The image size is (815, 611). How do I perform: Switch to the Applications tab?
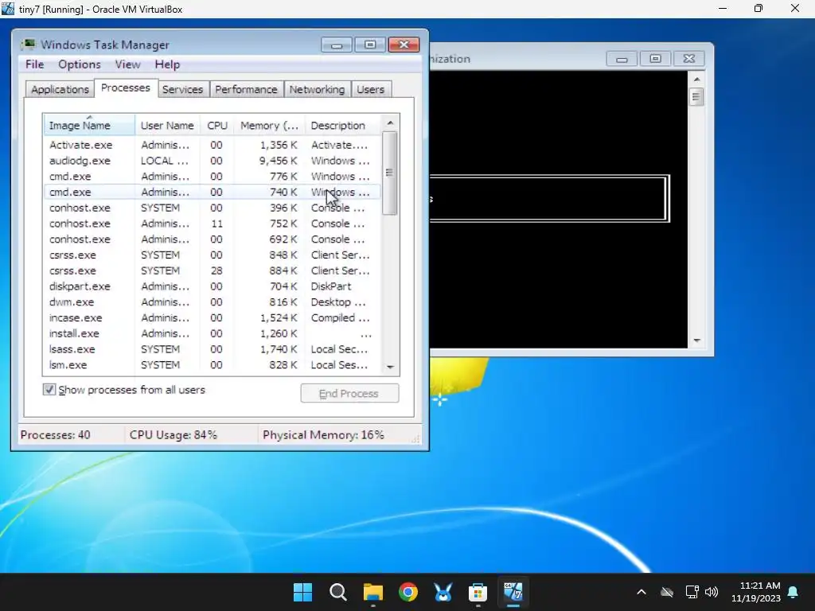pos(60,89)
